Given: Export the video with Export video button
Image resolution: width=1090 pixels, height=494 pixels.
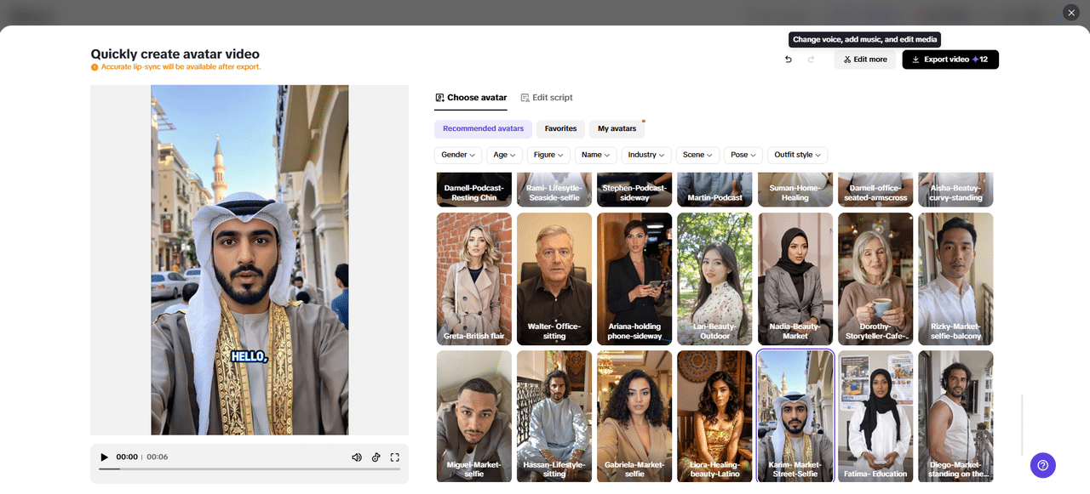Looking at the screenshot, I should [950, 60].
